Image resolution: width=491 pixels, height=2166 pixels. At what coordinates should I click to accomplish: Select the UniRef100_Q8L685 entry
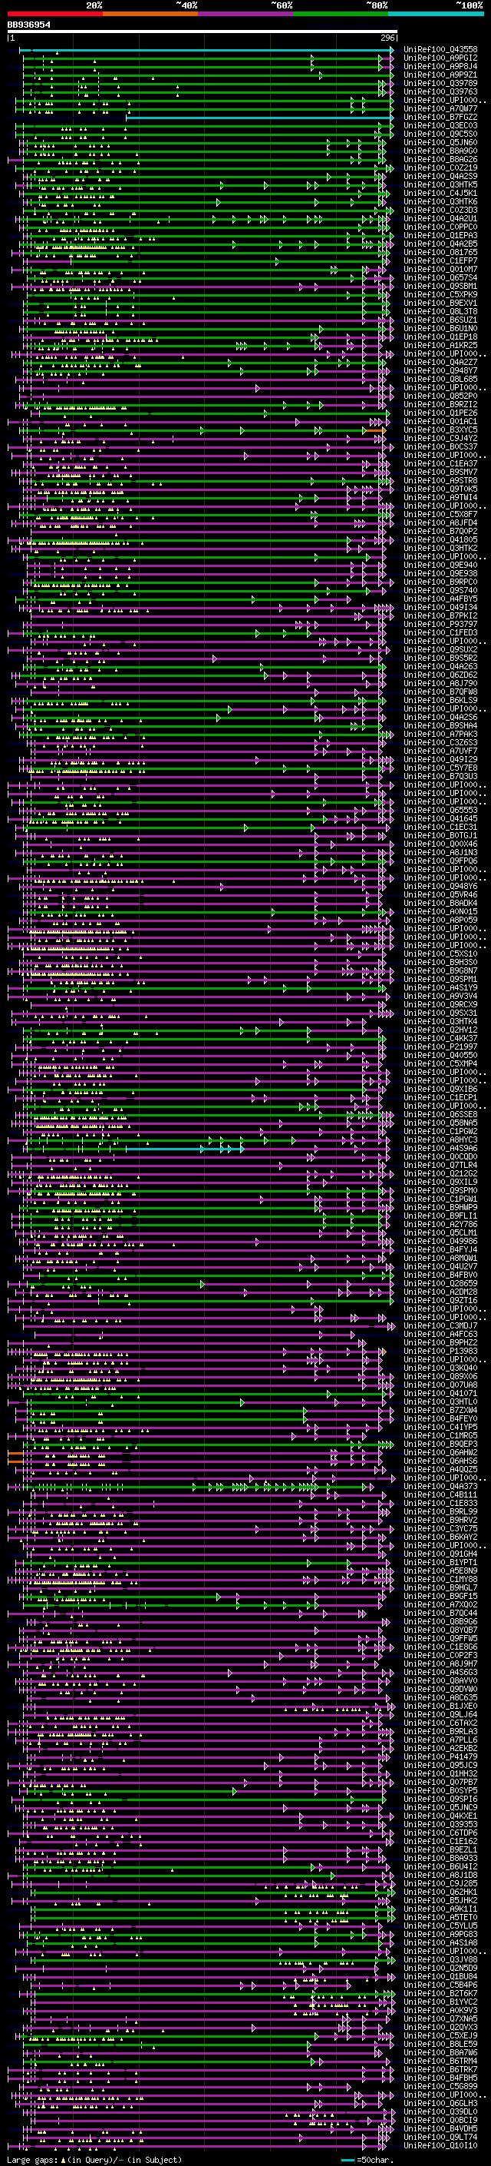point(440,380)
